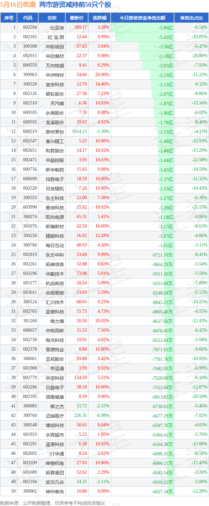Click stock name 均胜电子
Viewport: 209px width, 506px height.
coord(55,179)
